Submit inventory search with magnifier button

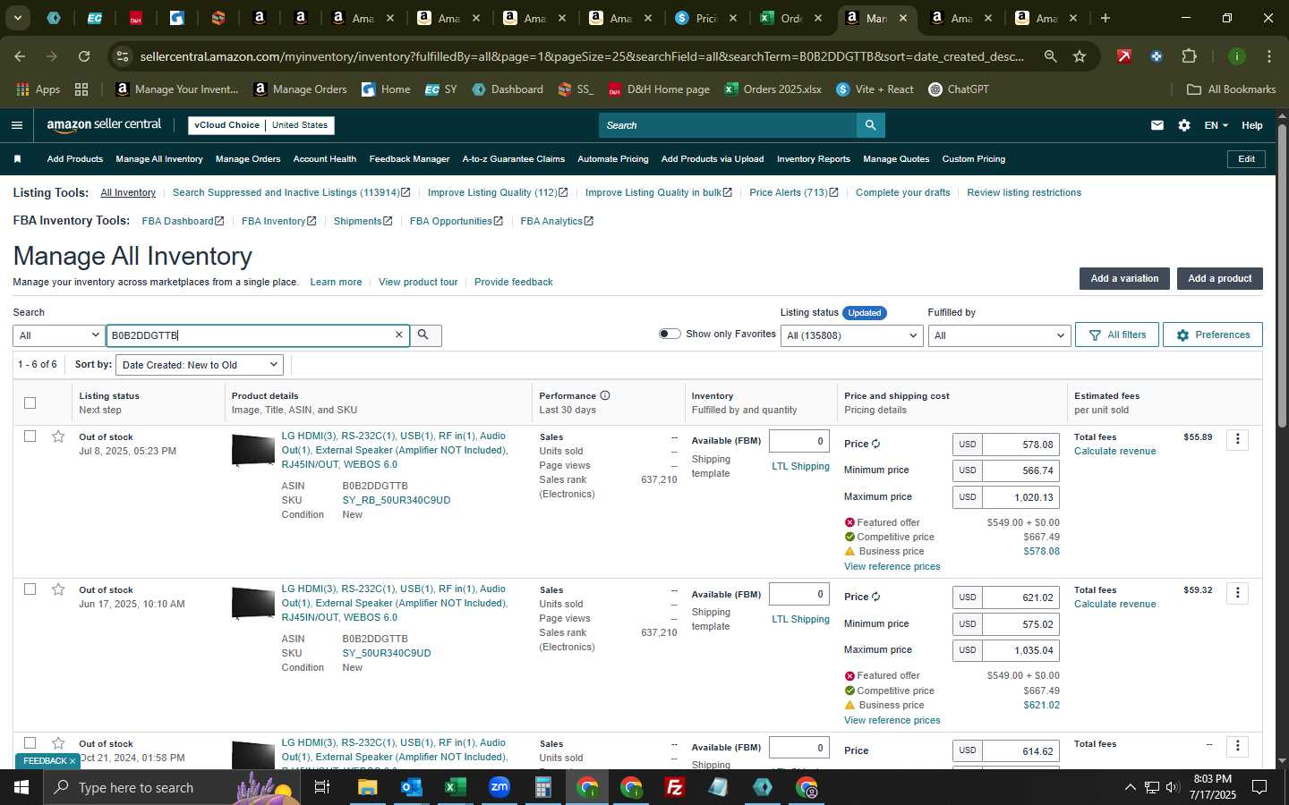(424, 335)
